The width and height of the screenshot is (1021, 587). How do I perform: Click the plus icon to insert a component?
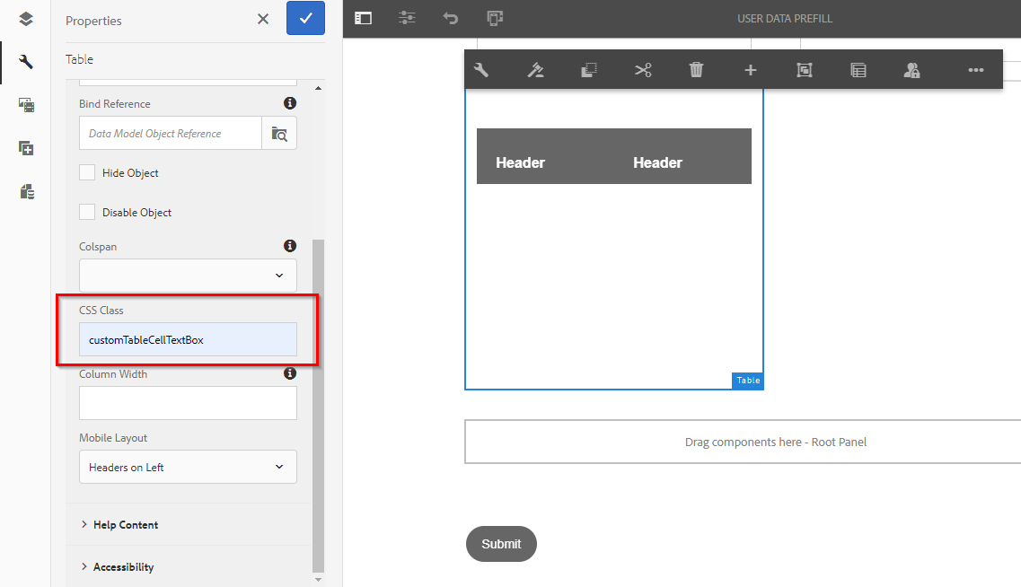coord(750,69)
